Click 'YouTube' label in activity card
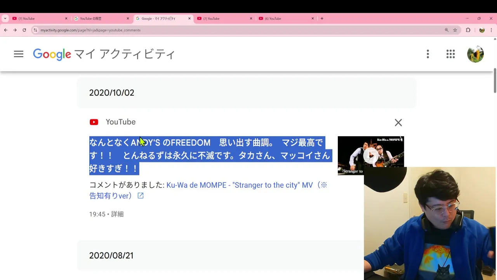497x280 pixels. pyautogui.click(x=121, y=122)
